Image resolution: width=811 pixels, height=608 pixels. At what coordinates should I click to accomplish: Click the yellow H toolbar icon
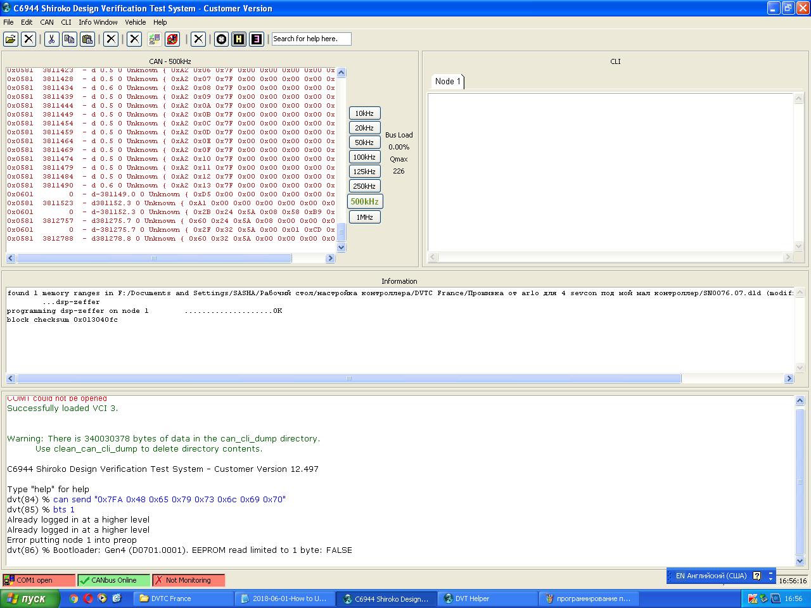239,39
